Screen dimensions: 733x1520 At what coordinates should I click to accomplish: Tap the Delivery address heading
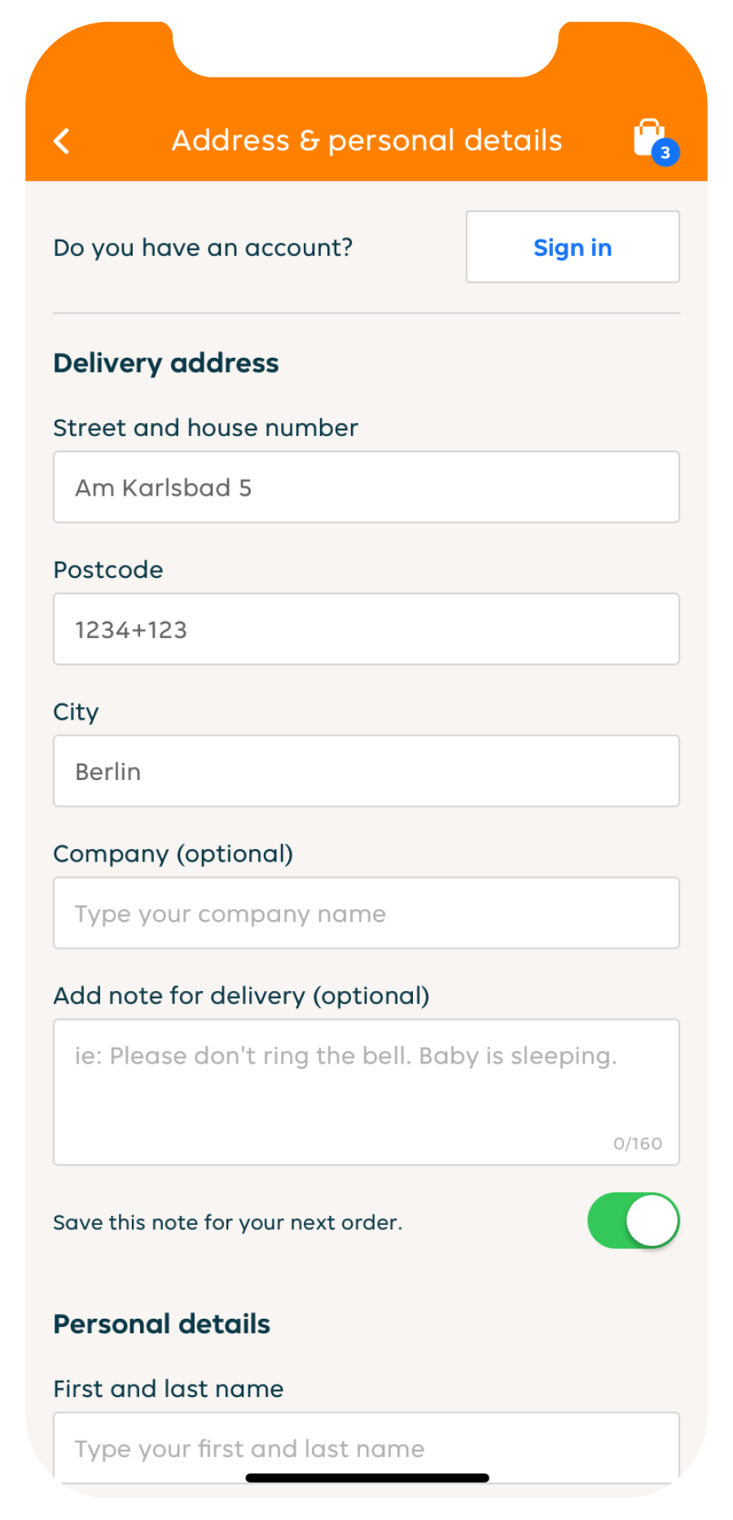166,363
